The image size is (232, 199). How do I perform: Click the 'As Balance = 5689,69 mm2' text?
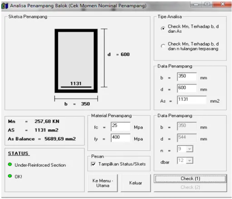tap(42, 139)
